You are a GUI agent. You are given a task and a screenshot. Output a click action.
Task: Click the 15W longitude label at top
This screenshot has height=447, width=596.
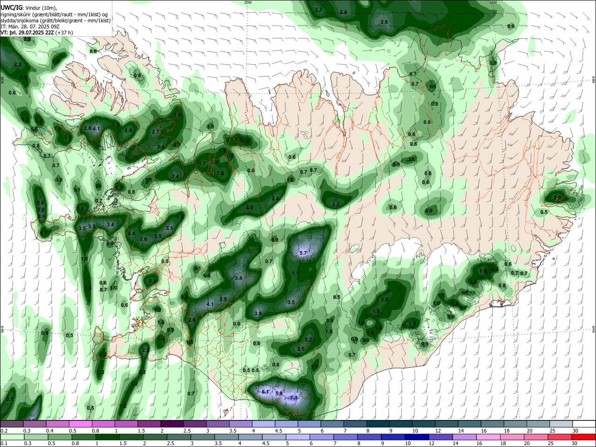pyautogui.click(x=494, y=2)
